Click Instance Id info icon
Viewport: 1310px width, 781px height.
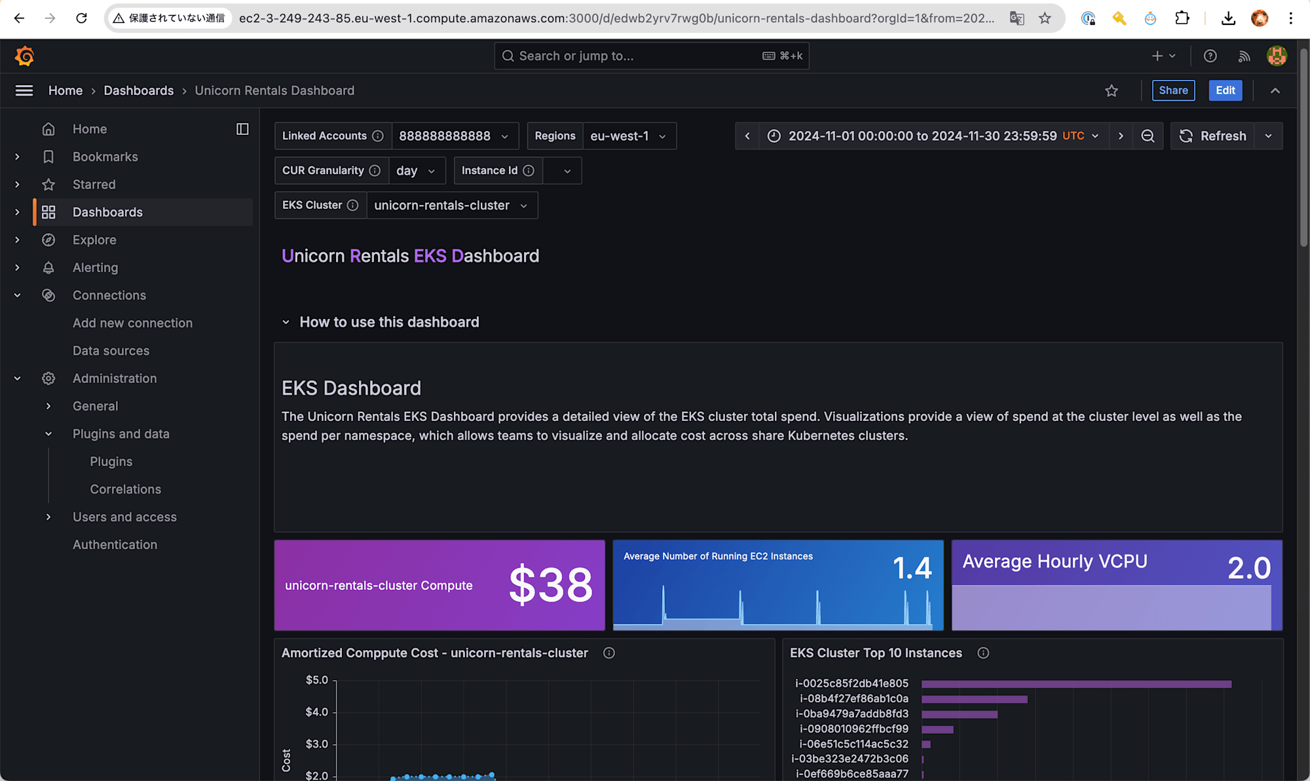click(x=529, y=171)
